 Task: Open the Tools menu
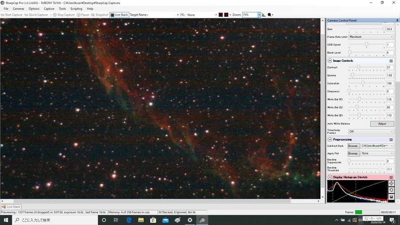62,9
